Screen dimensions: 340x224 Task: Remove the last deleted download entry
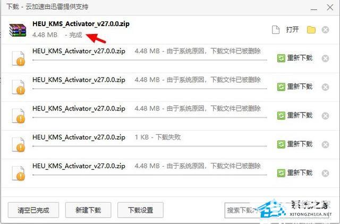[325, 173]
